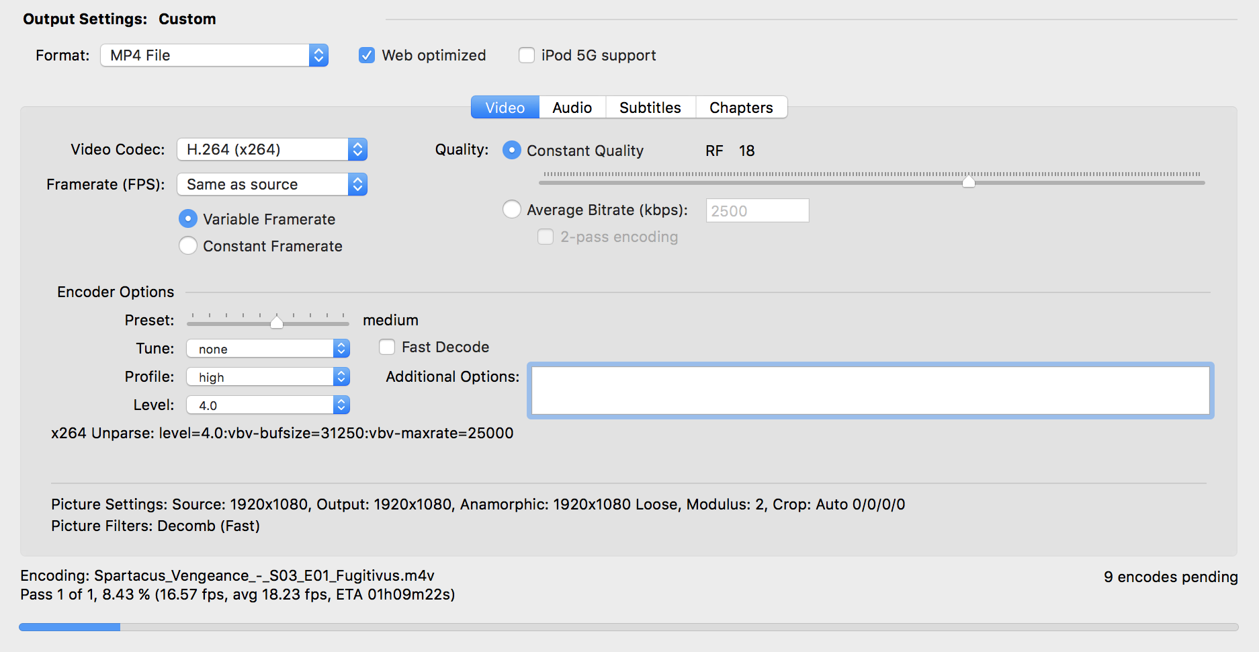
Task: Click the encoding progress bar
Action: pos(629,627)
